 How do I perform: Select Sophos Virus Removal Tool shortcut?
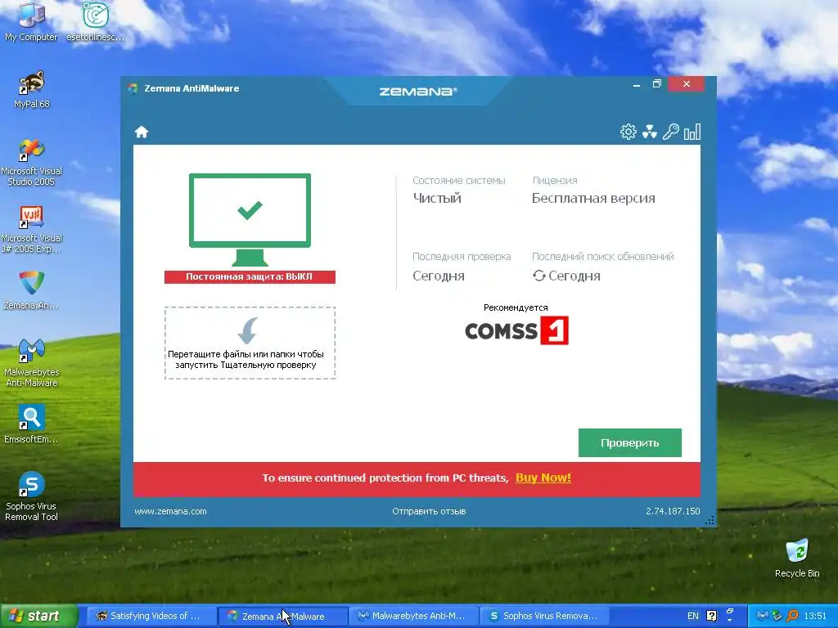(x=32, y=496)
